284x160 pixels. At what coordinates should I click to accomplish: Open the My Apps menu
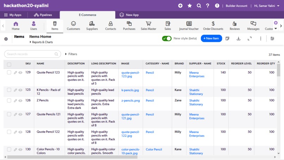click(x=13, y=15)
